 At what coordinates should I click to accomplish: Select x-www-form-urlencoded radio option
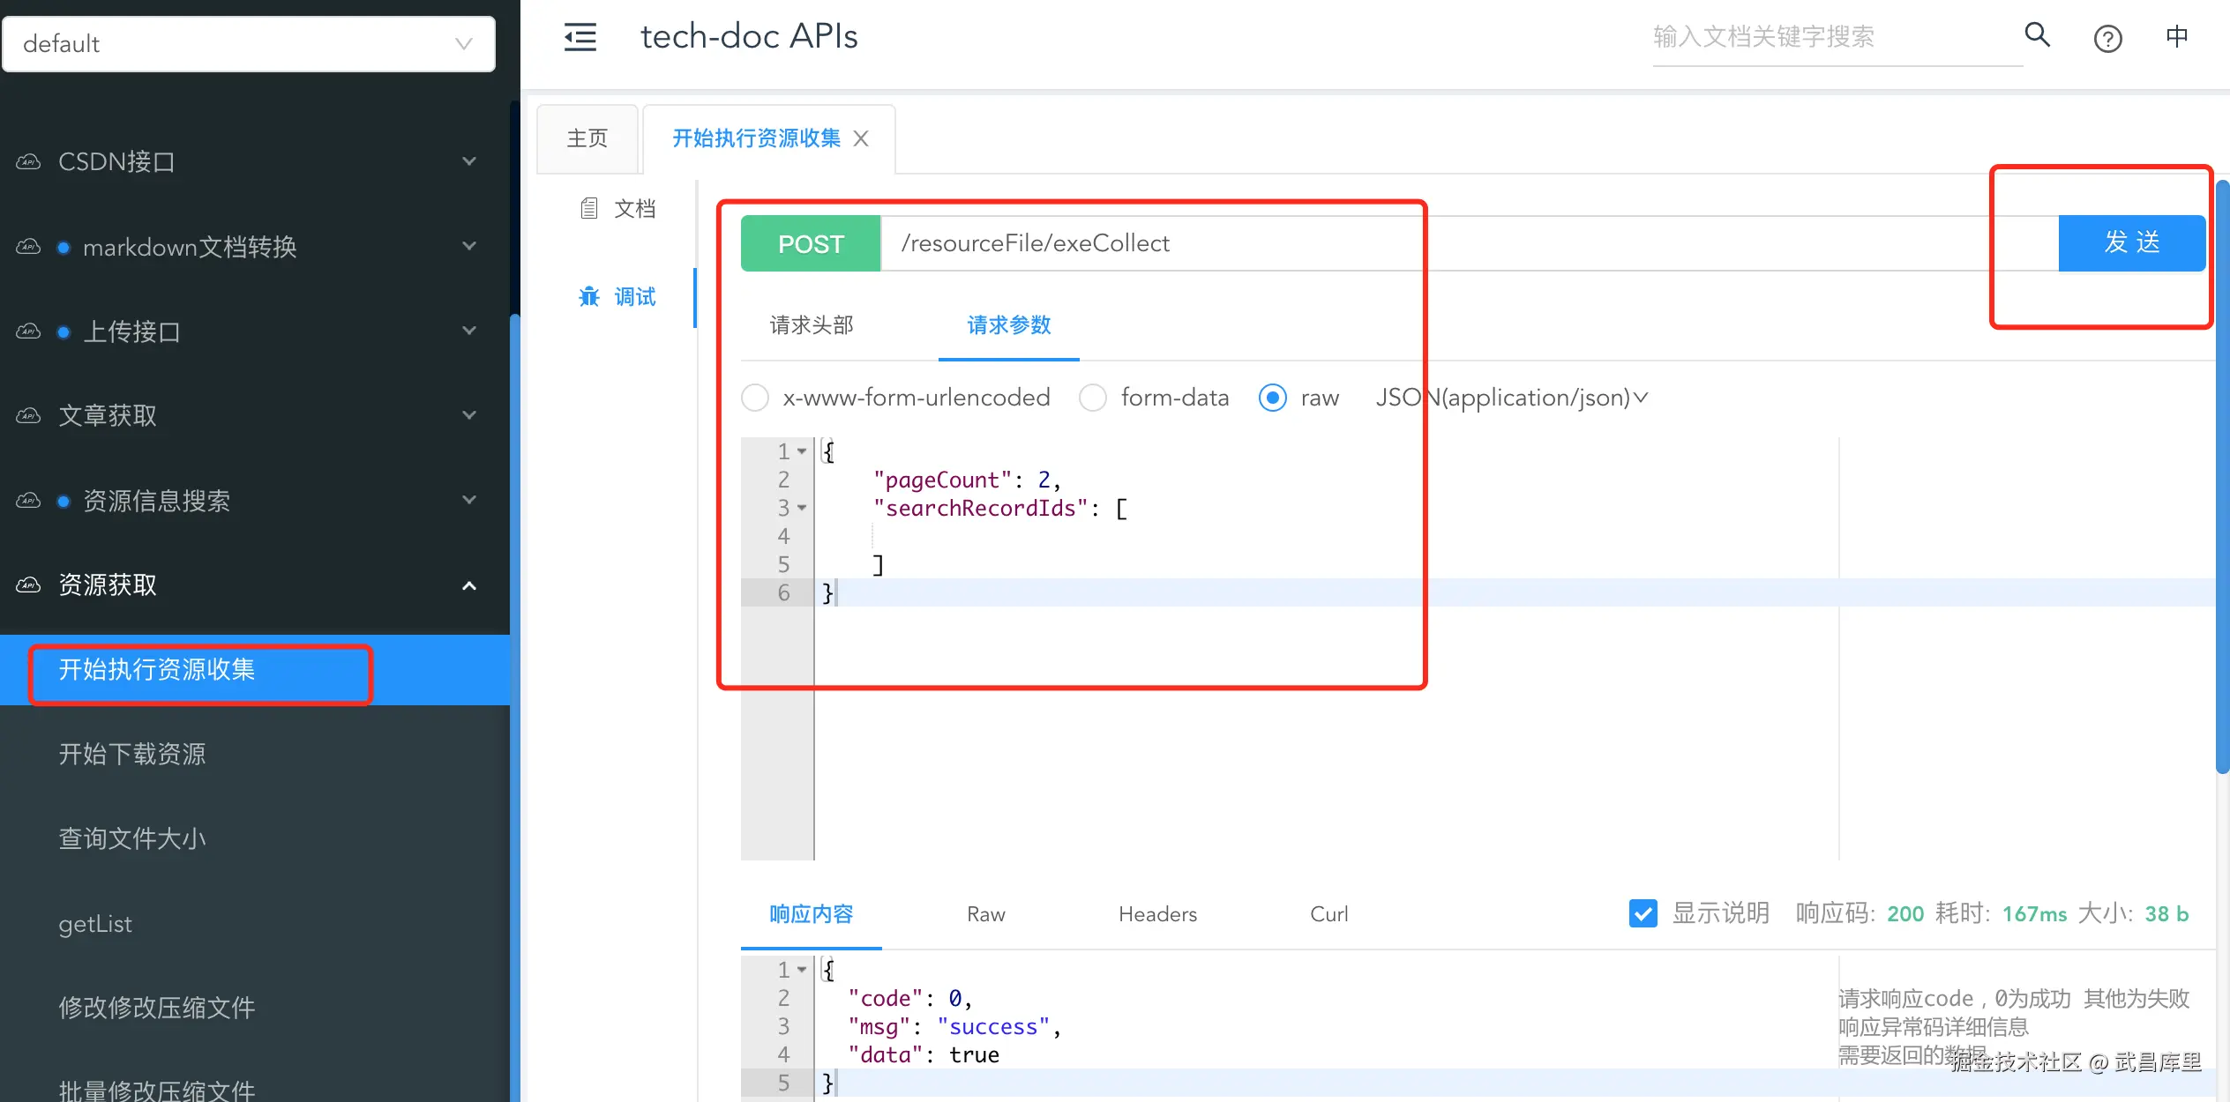pyautogui.click(x=755, y=398)
